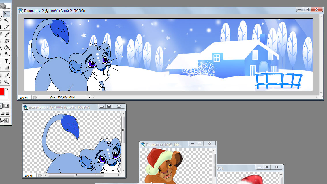Screen dimensions: 327x184
Task: Click the Безимени-10 document icon
Action: [143, 145]
